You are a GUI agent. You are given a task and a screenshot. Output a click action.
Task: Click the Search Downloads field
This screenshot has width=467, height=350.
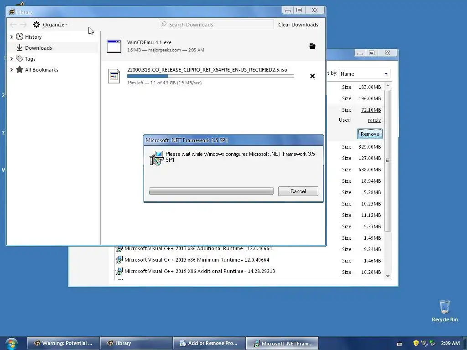[x=216, y=25]
